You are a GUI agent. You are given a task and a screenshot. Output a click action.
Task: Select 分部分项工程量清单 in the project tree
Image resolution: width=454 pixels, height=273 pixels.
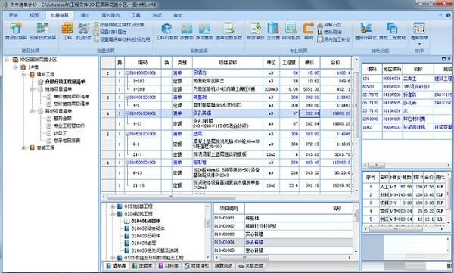click(x=65, y=82)
